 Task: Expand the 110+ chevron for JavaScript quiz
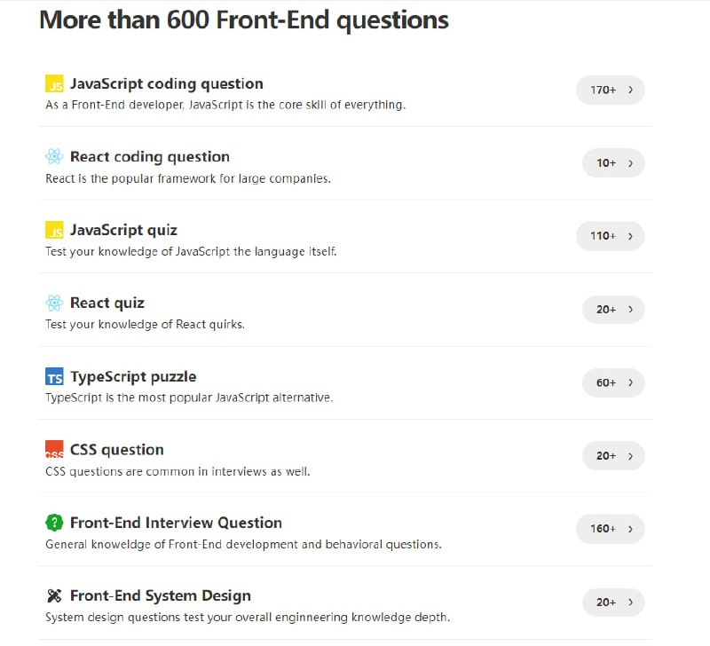(x=631, y=236)
